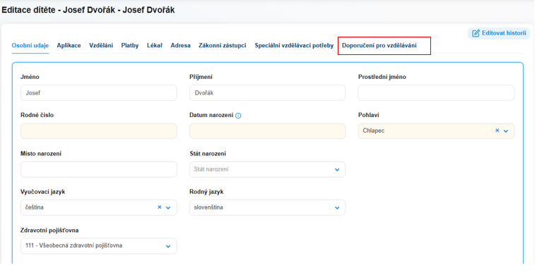
Task: Click the empty Prostřední jméno field
Action: [x=437, y=92]
